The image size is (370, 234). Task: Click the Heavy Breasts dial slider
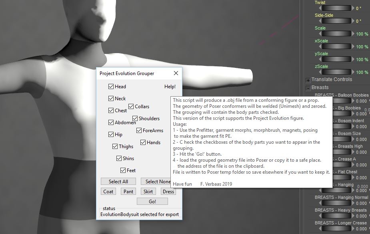coord(336,216)
